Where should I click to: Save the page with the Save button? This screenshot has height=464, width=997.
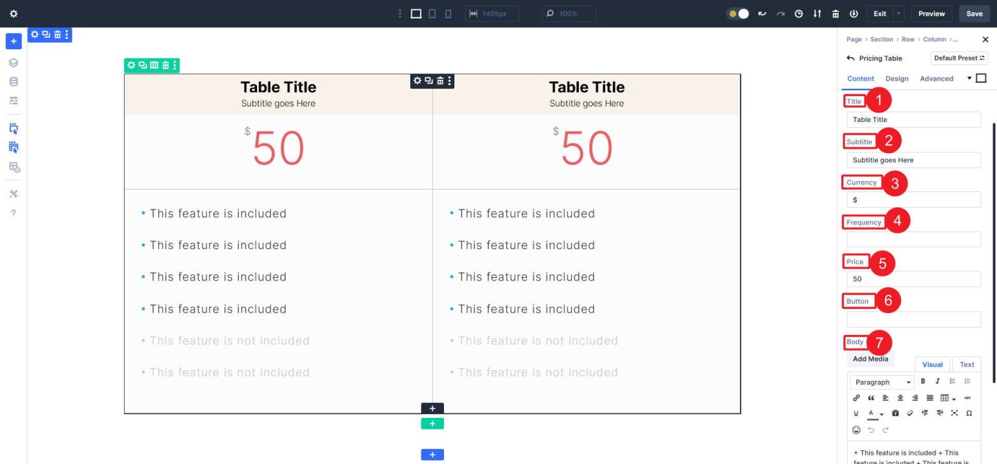coord(974,14)
